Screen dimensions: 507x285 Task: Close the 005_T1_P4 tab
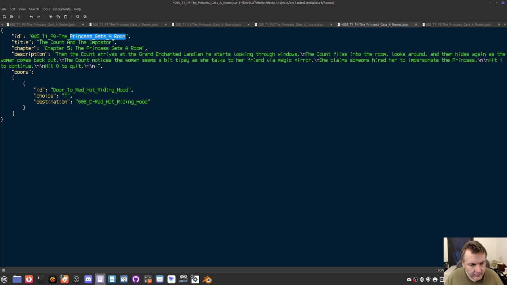pyautogui.click(x=416, y=25)
